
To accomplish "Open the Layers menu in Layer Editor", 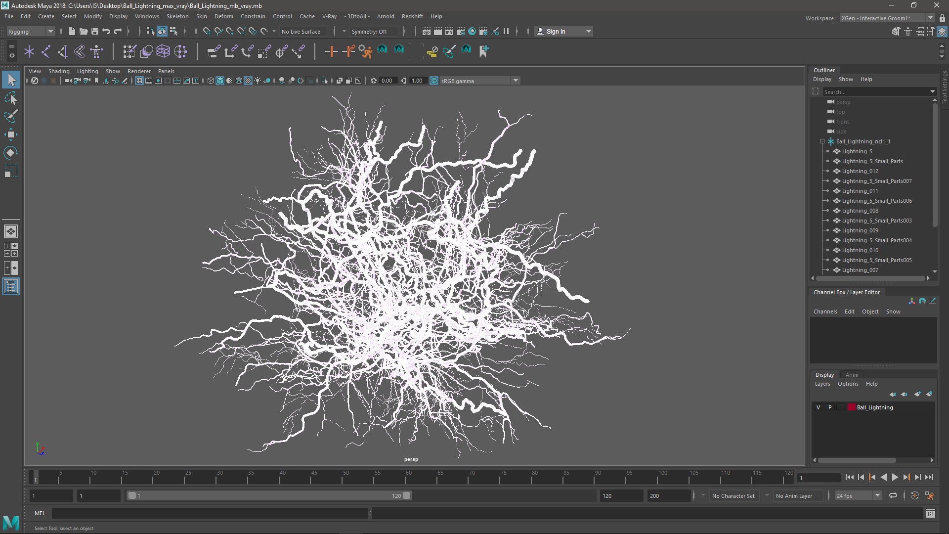I will (822, 384).
